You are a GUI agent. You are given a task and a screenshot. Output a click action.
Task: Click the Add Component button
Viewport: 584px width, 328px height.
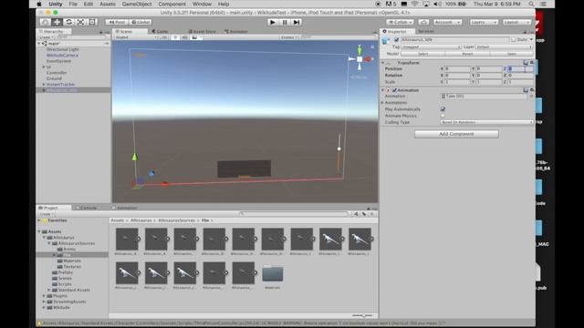point(456,134)
